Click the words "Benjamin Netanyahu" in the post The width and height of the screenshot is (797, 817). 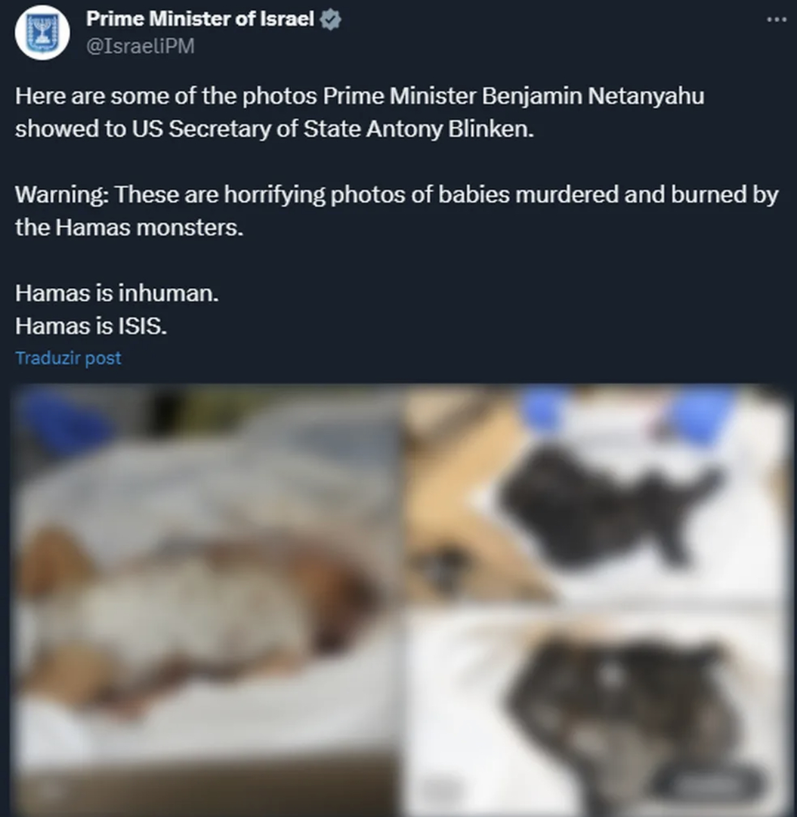coord(593,96)
